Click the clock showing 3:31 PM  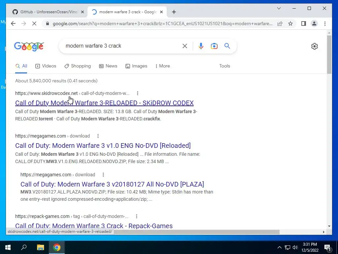pyautogui.click(x=310, y=244)
